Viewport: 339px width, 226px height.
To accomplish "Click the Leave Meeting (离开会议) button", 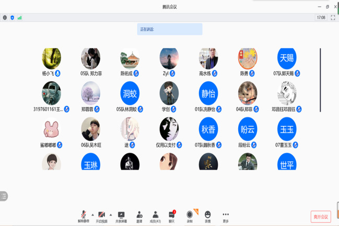I will click(321, 217).
